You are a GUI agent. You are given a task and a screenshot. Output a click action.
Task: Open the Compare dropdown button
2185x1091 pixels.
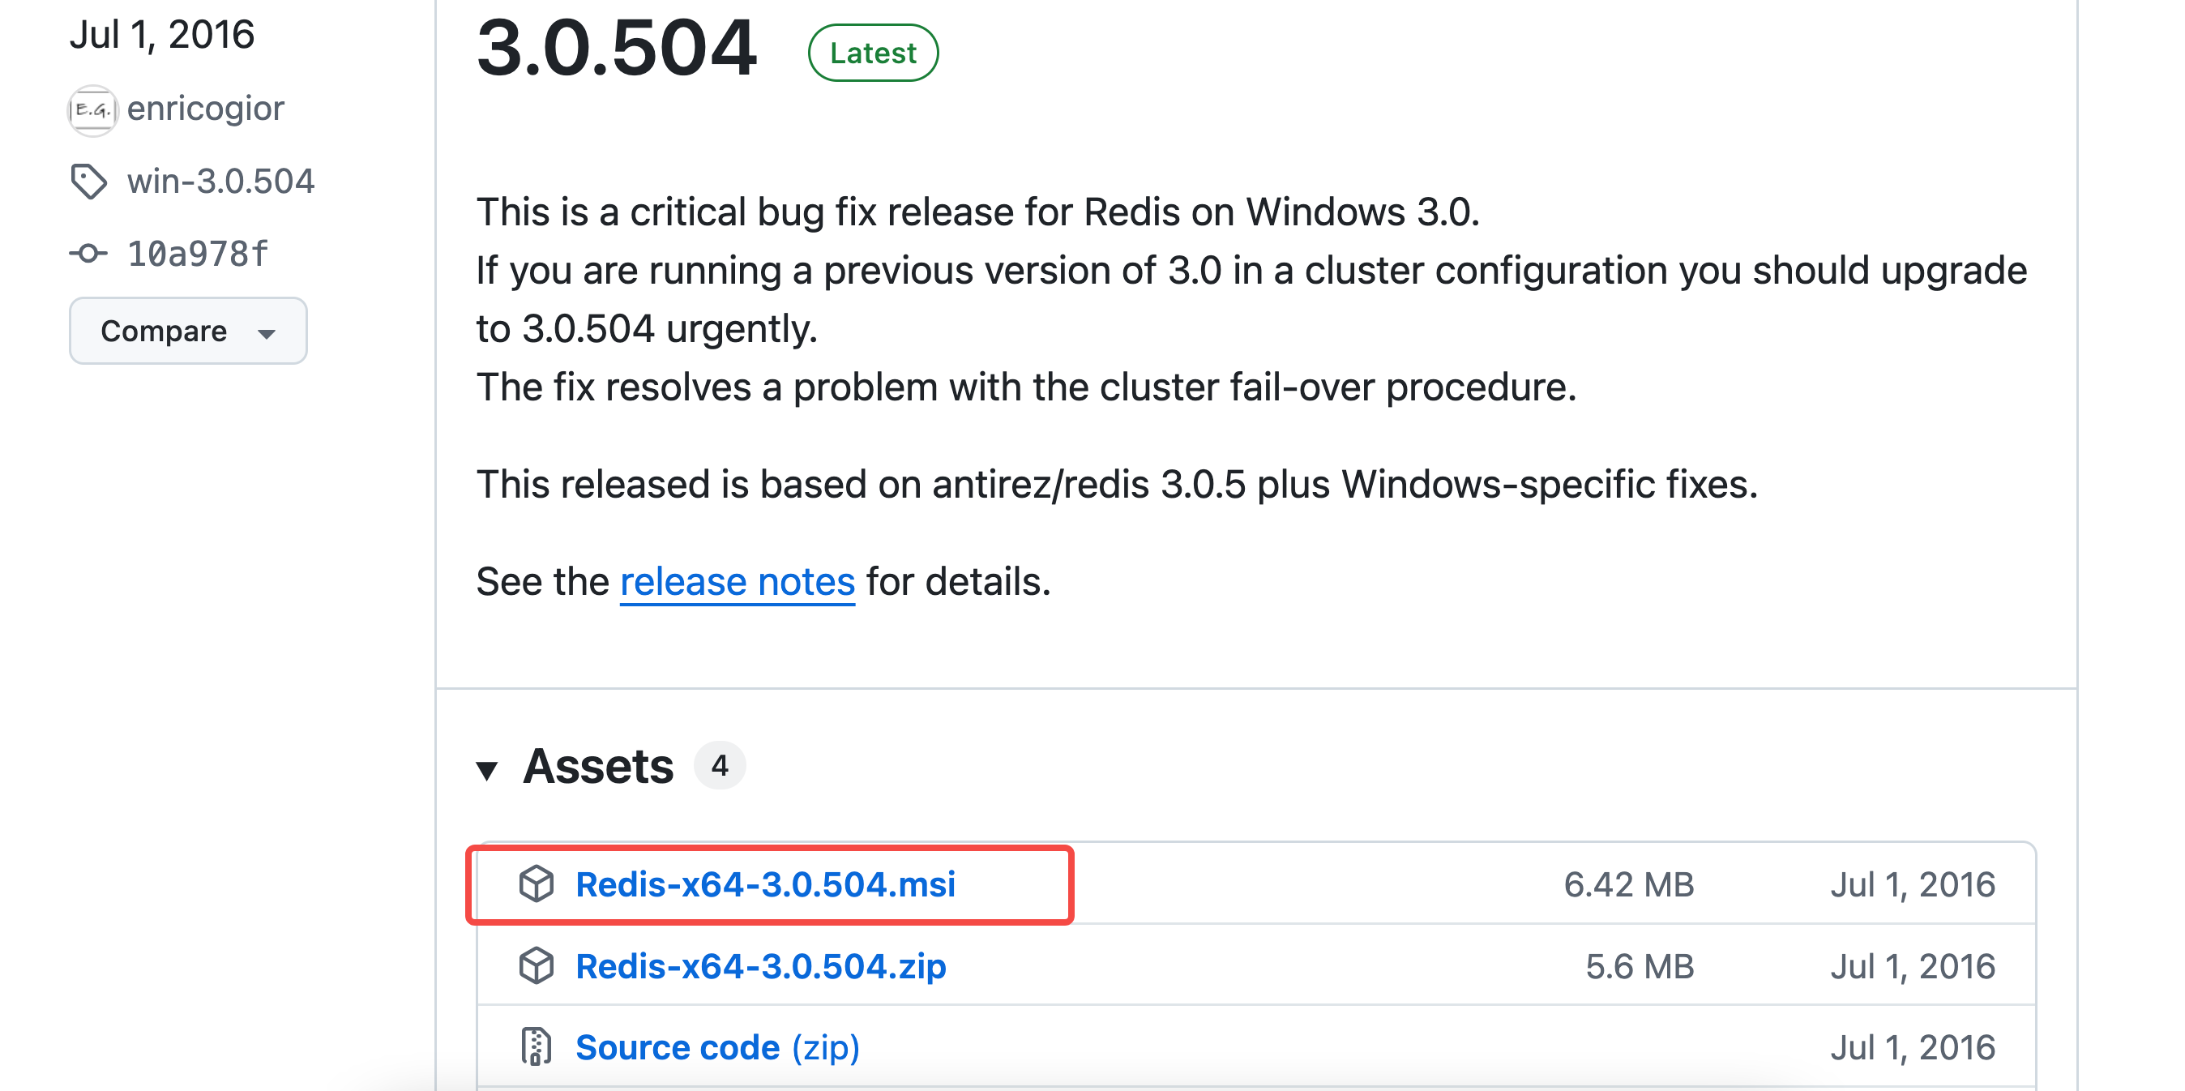point(188,331)
